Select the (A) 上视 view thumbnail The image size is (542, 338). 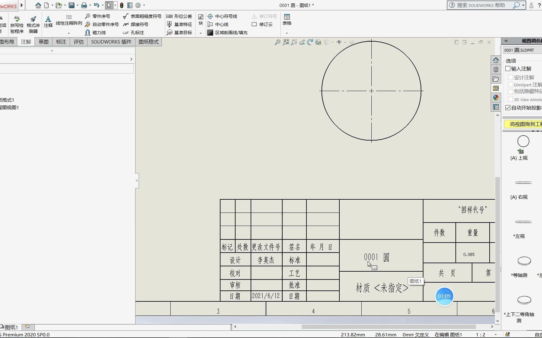(x=523, y=141)
